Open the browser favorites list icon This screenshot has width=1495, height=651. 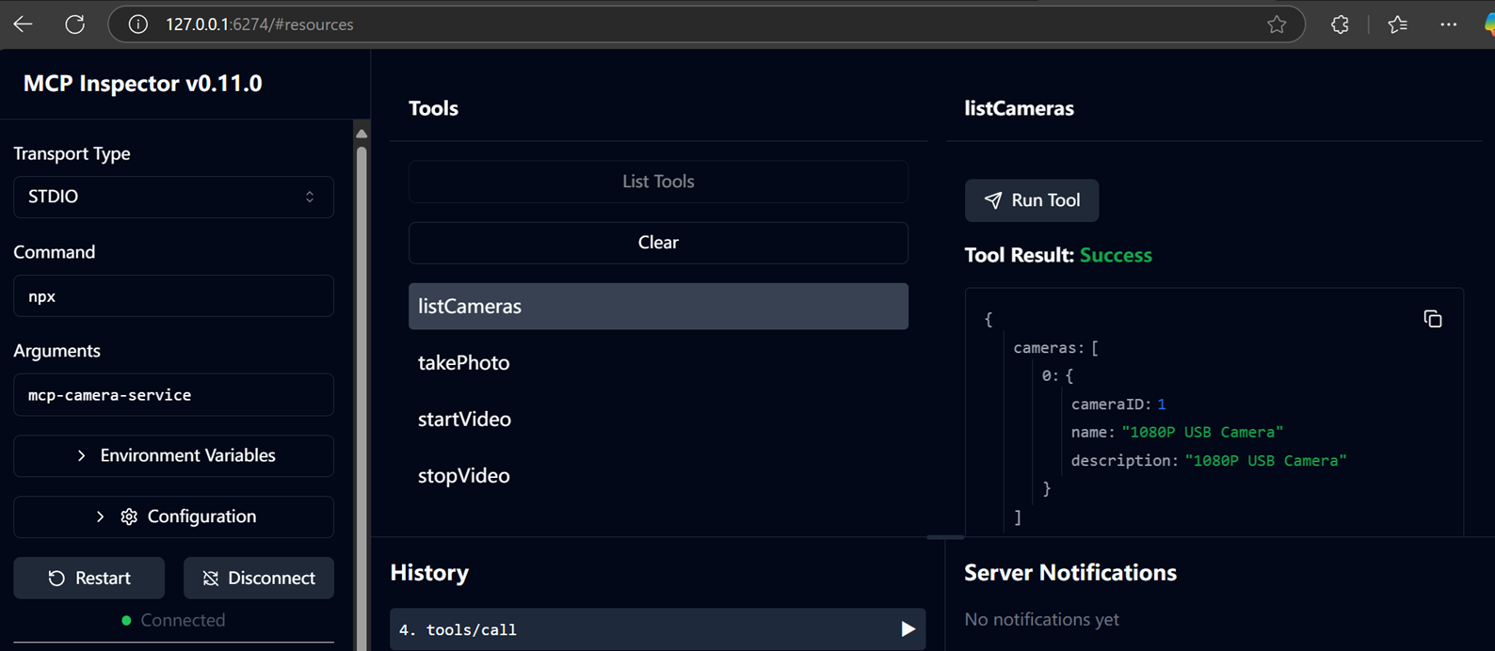(1398, 24)
